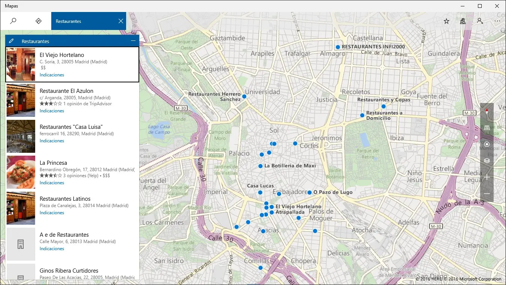Click the map pin in Comillas
This screenshot has width=506, height=285.
260,268
